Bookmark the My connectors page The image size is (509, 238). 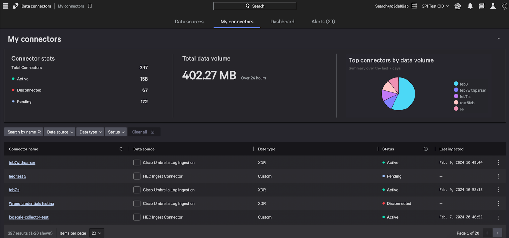90,6
